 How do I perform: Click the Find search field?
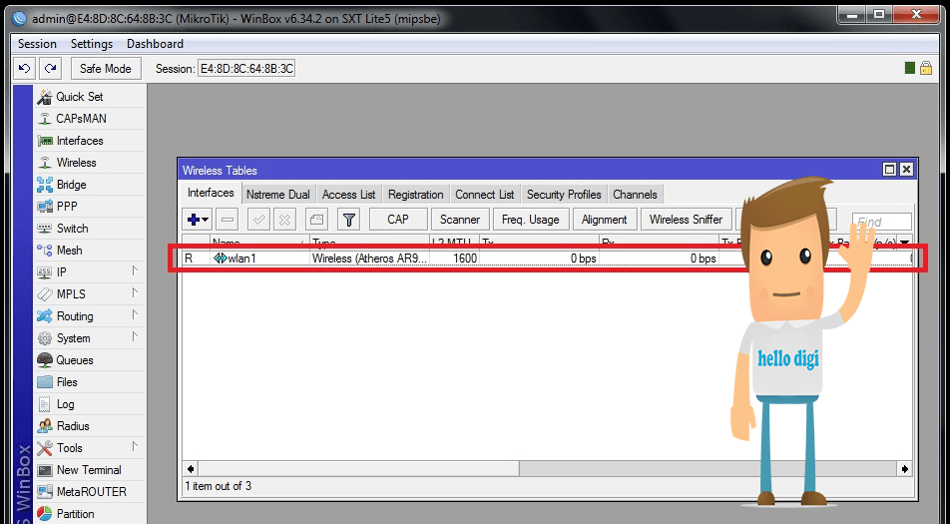881,222
